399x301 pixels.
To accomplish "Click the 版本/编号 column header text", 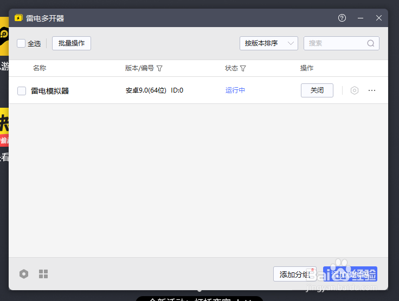I will point(139,68).
